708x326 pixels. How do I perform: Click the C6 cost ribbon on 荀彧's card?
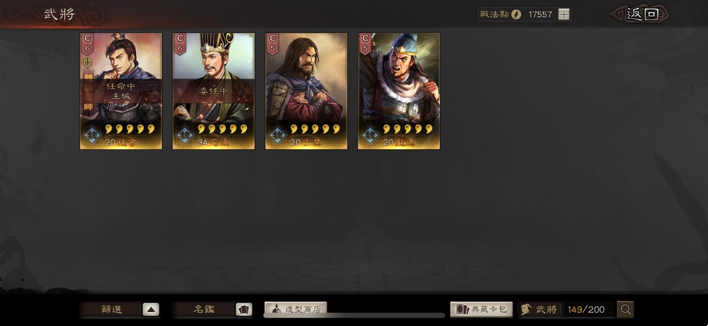point(180,43)
